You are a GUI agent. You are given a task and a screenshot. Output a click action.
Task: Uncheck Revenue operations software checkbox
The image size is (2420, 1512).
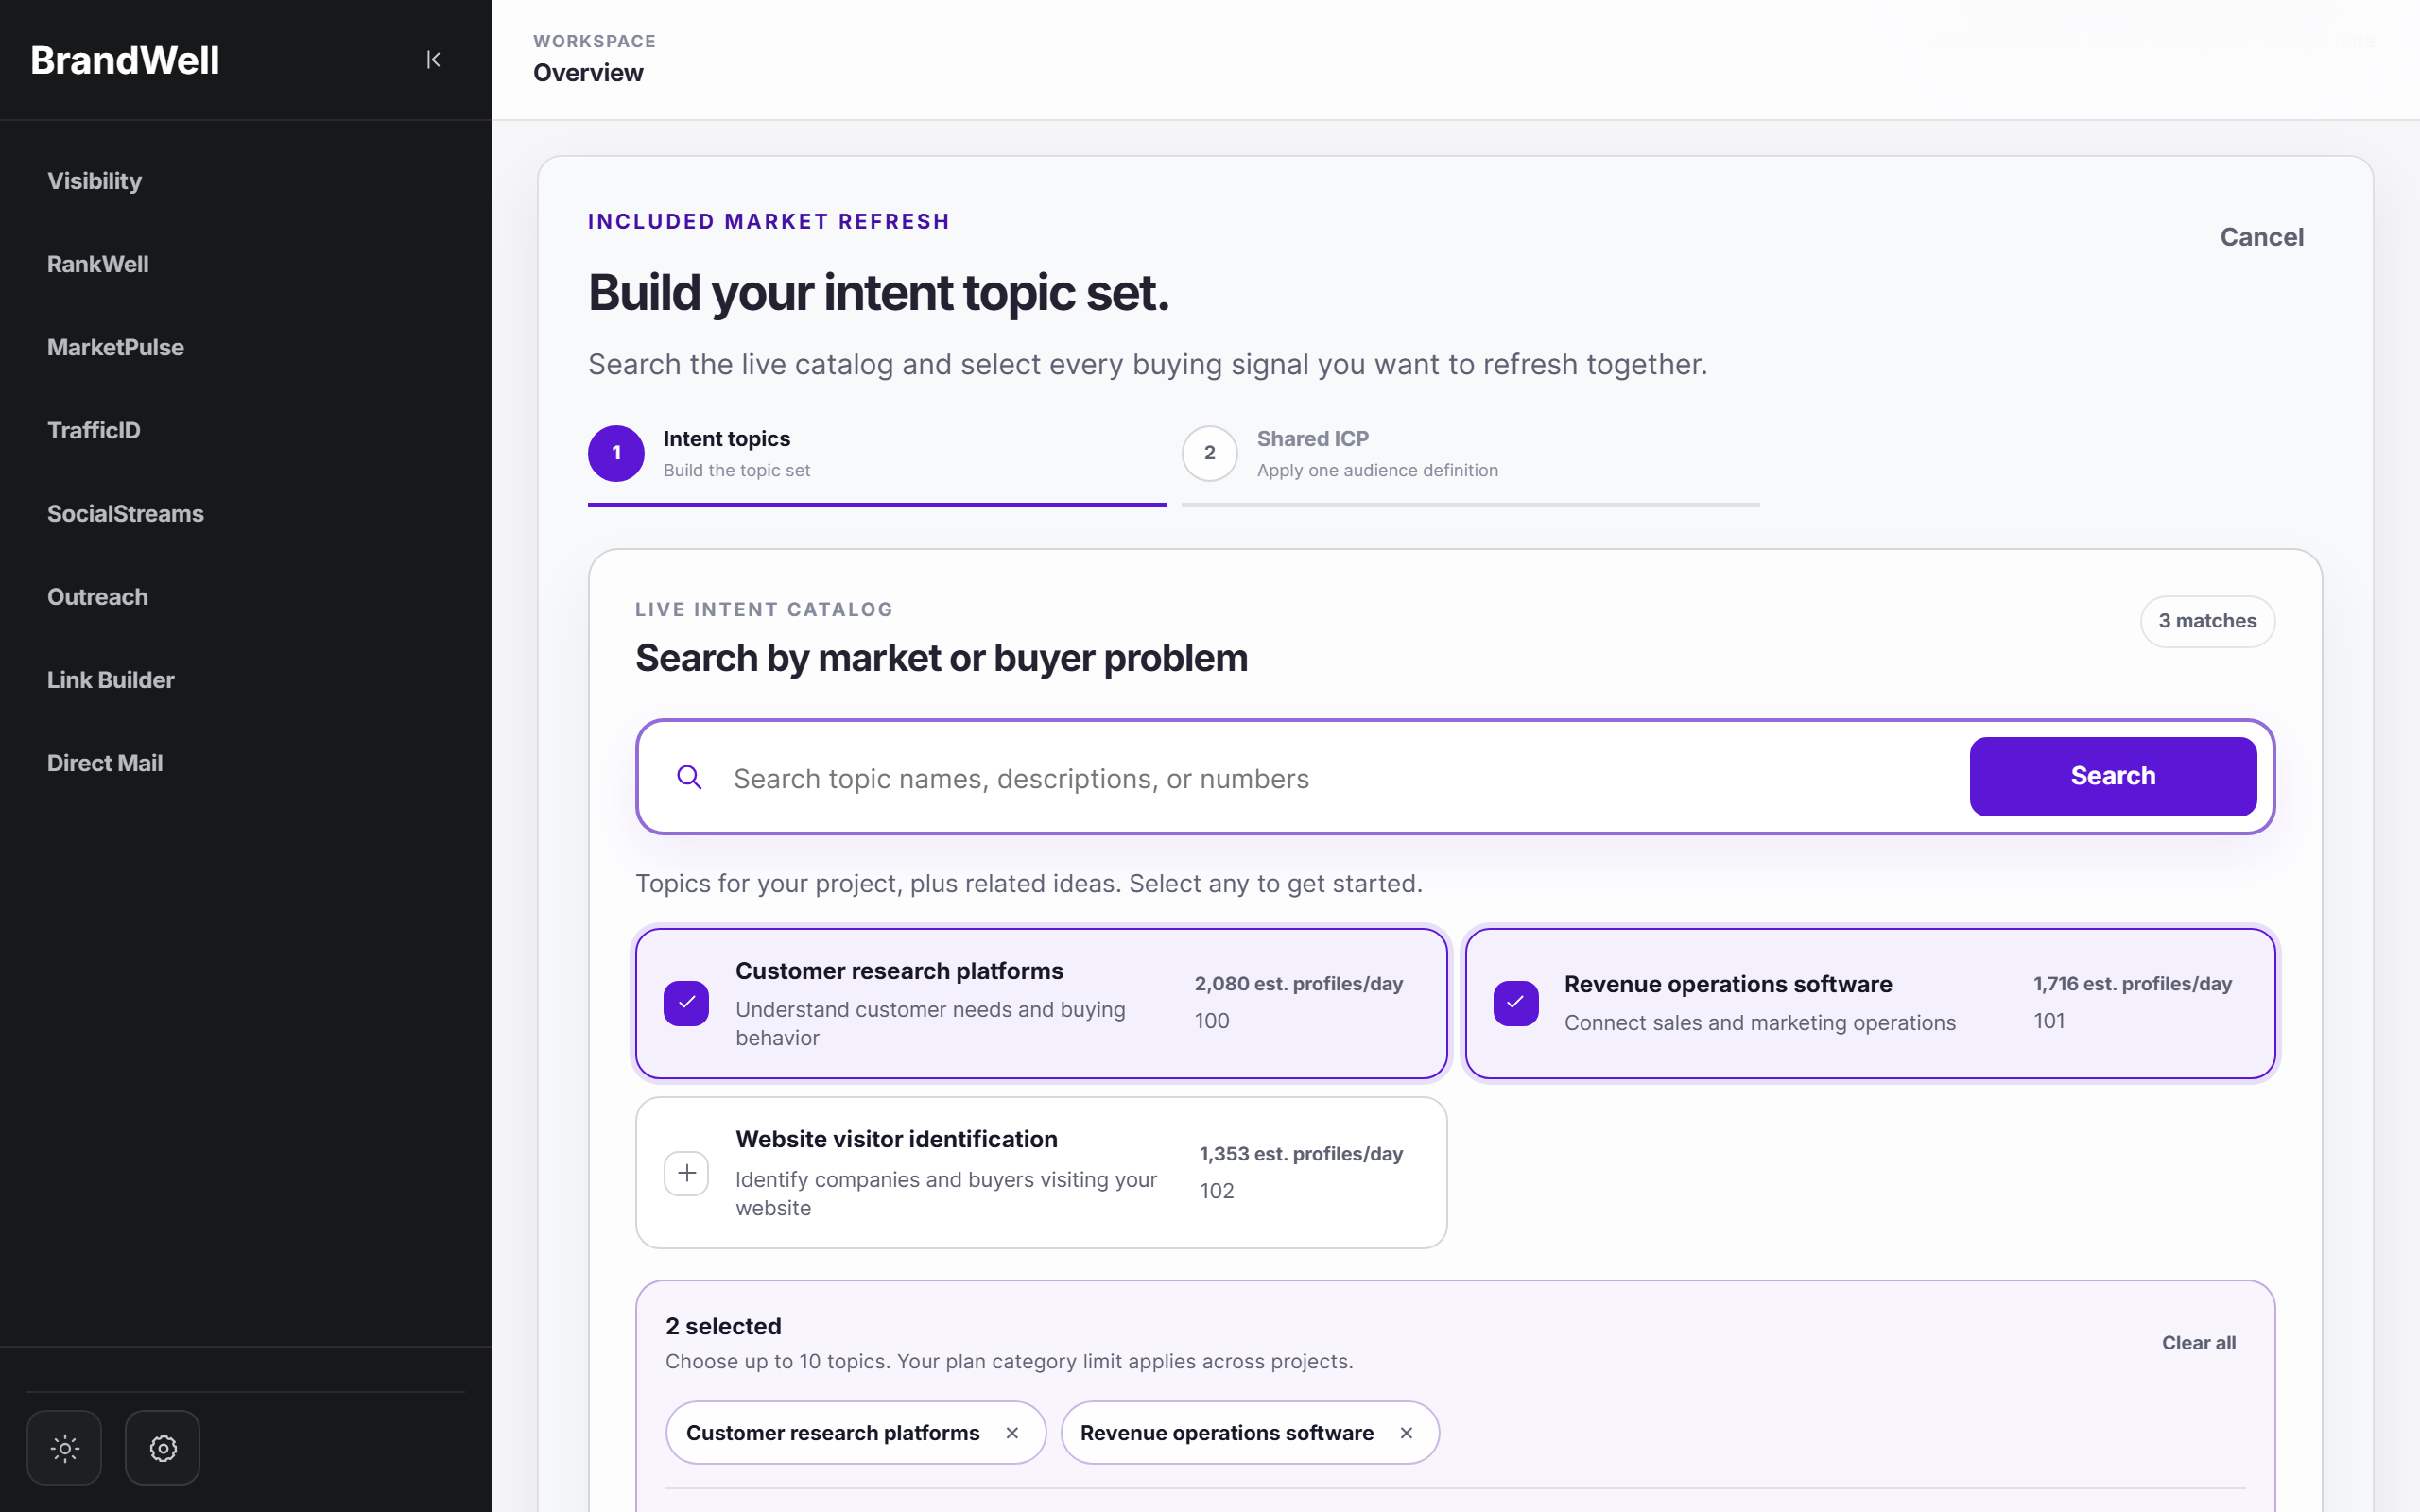pos(1516,1003)
